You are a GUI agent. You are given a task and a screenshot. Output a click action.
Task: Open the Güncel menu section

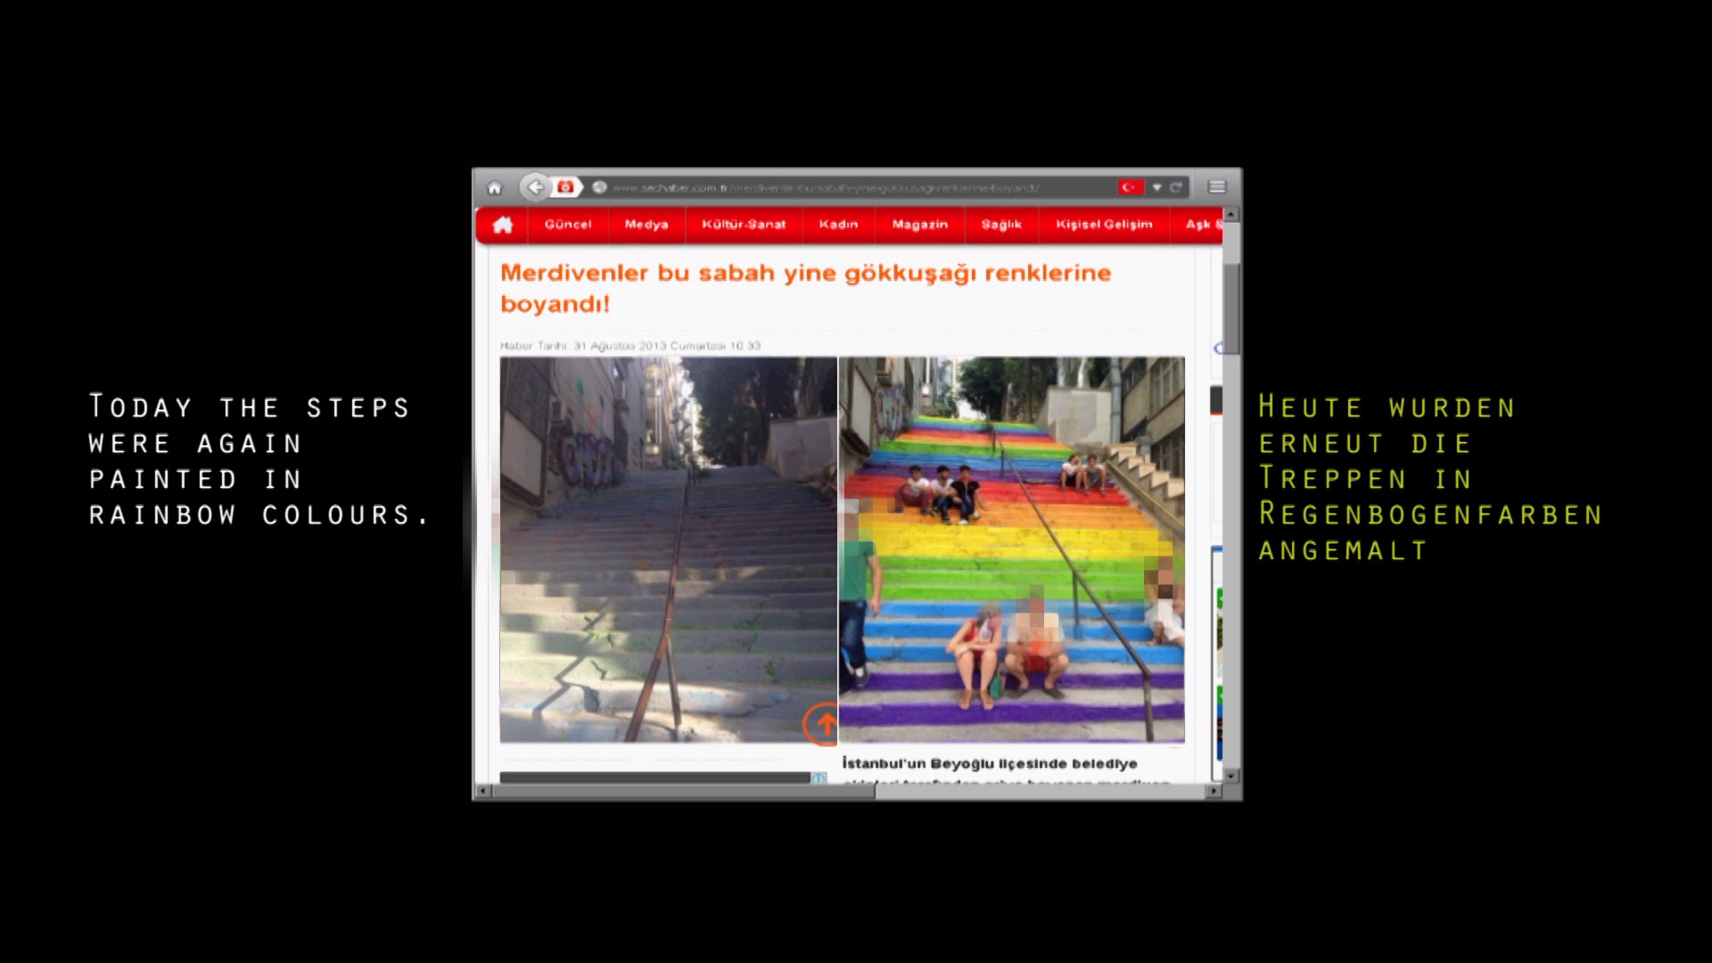[x=568, y=225]
